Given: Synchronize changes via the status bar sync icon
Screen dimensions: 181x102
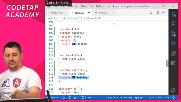Looking at the screenshot, I should pos(64,97).
